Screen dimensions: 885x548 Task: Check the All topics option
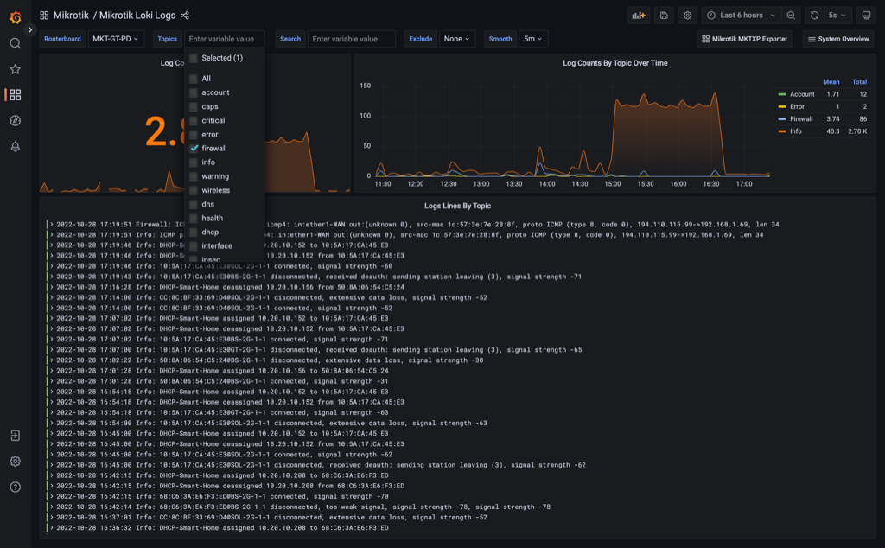coord(194,79)
